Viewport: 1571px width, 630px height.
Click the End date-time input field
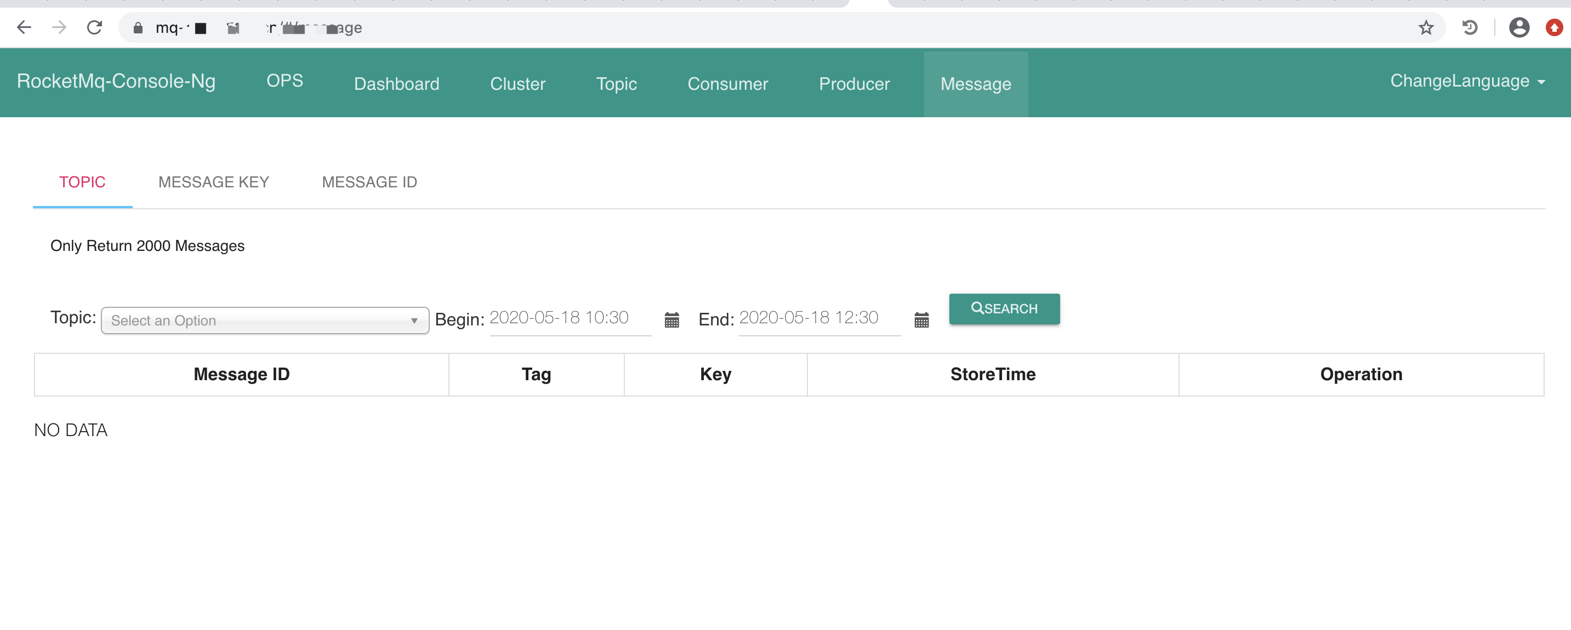pos(818,318)
